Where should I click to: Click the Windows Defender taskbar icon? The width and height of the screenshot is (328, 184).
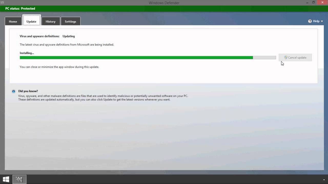19,179
